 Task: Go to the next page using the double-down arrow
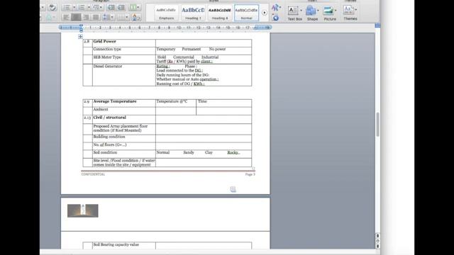tap(377, 246)
